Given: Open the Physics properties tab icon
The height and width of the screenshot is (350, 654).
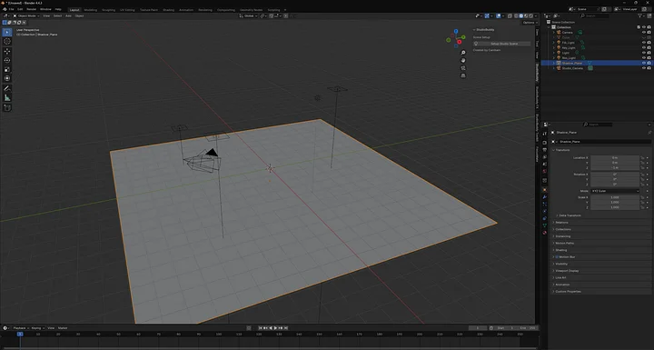Looking at the screenshot, I should (x=544, y=211).
